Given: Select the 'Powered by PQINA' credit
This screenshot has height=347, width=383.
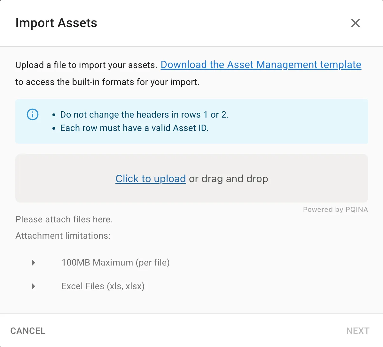Looking at the screenshot, I should (335, 210).
